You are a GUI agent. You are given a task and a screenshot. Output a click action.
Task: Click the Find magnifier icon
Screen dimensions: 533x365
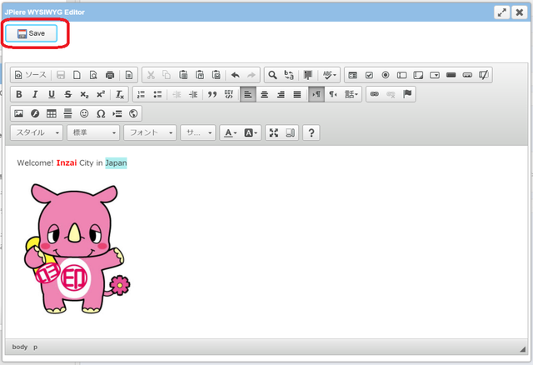[x=271, y=75]
